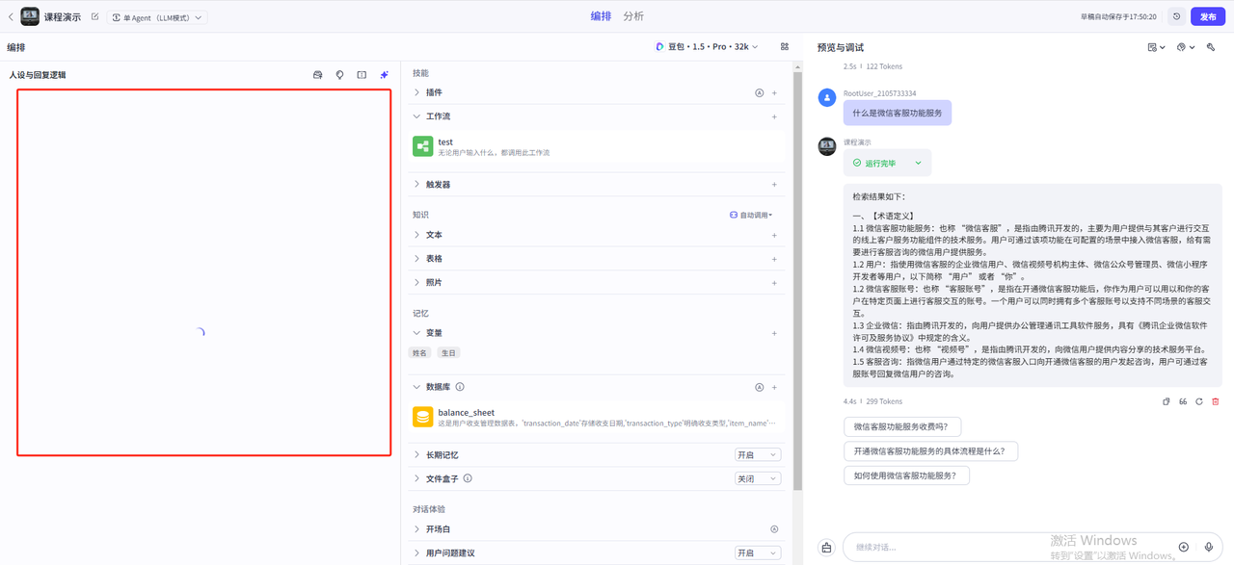The image size is (1234, 565).
Task: Regenerate the response with the refresh icon
Action: click(1199, 401)
